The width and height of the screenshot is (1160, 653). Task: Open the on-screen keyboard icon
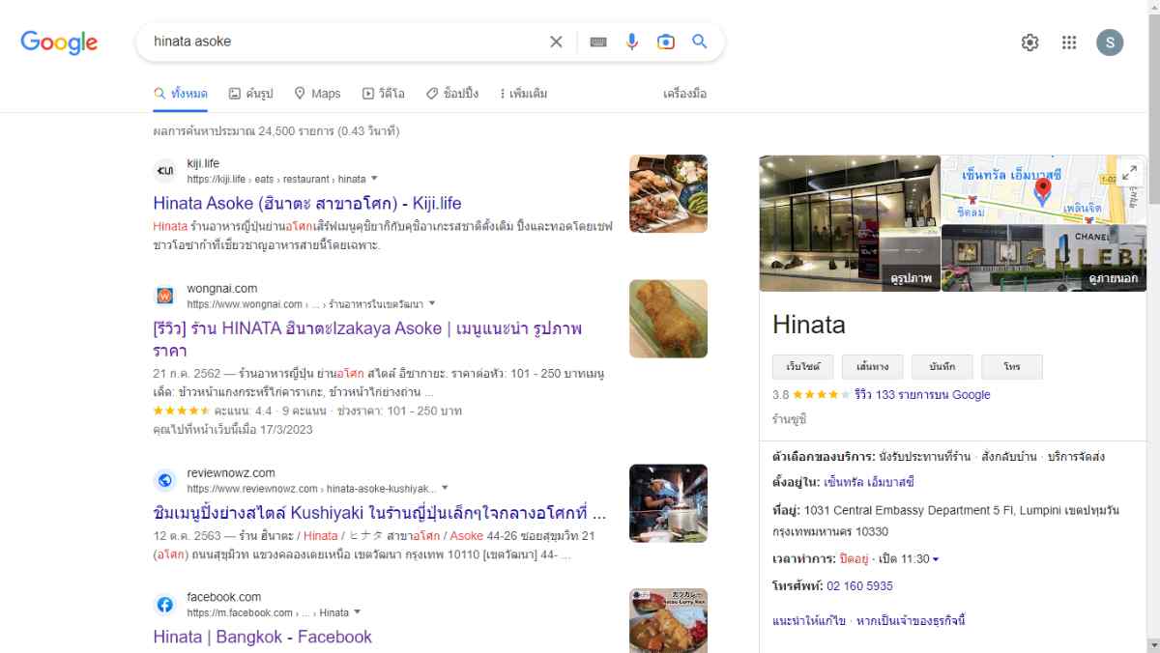(x=598, y=42)
